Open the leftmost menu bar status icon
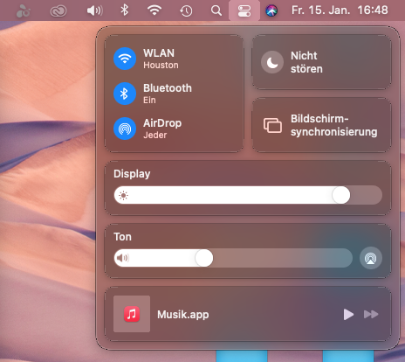The width and height of the screenshot is (405, 362). [24, 10]
